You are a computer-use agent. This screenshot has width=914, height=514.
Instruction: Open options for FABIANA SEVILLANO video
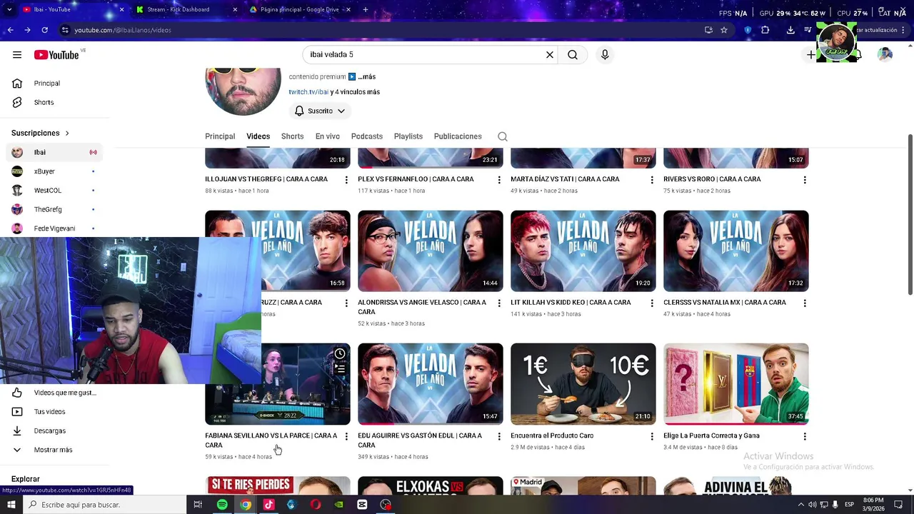[x=346, y=436]
